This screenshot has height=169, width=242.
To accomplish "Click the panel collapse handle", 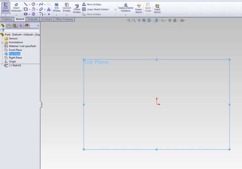I will 41,104.
